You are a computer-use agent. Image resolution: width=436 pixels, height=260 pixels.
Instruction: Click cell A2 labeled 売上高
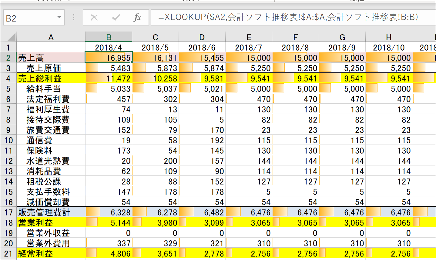tap(51, 58)
